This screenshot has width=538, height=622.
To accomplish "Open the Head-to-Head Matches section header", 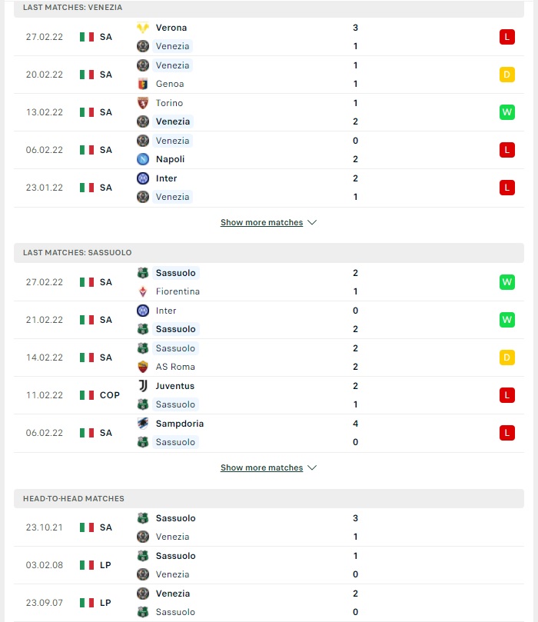I will (x=269, y=499).
